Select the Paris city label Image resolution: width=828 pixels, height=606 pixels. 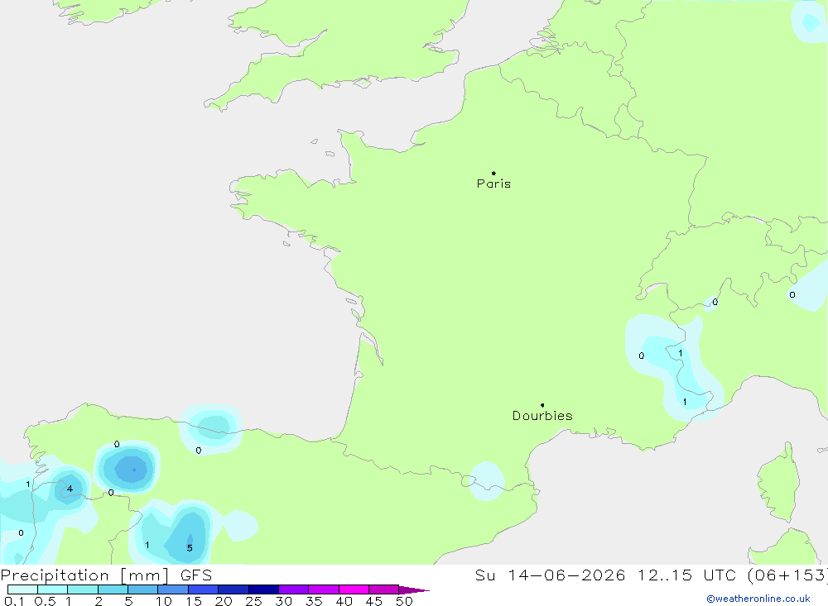pos(493,184)
